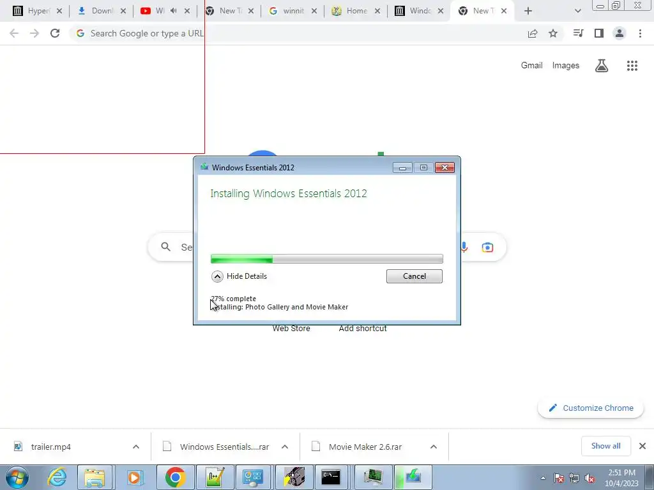Bookmark this tab with the star icon
This screenshot has height=490, width=654.
point(553,33)
